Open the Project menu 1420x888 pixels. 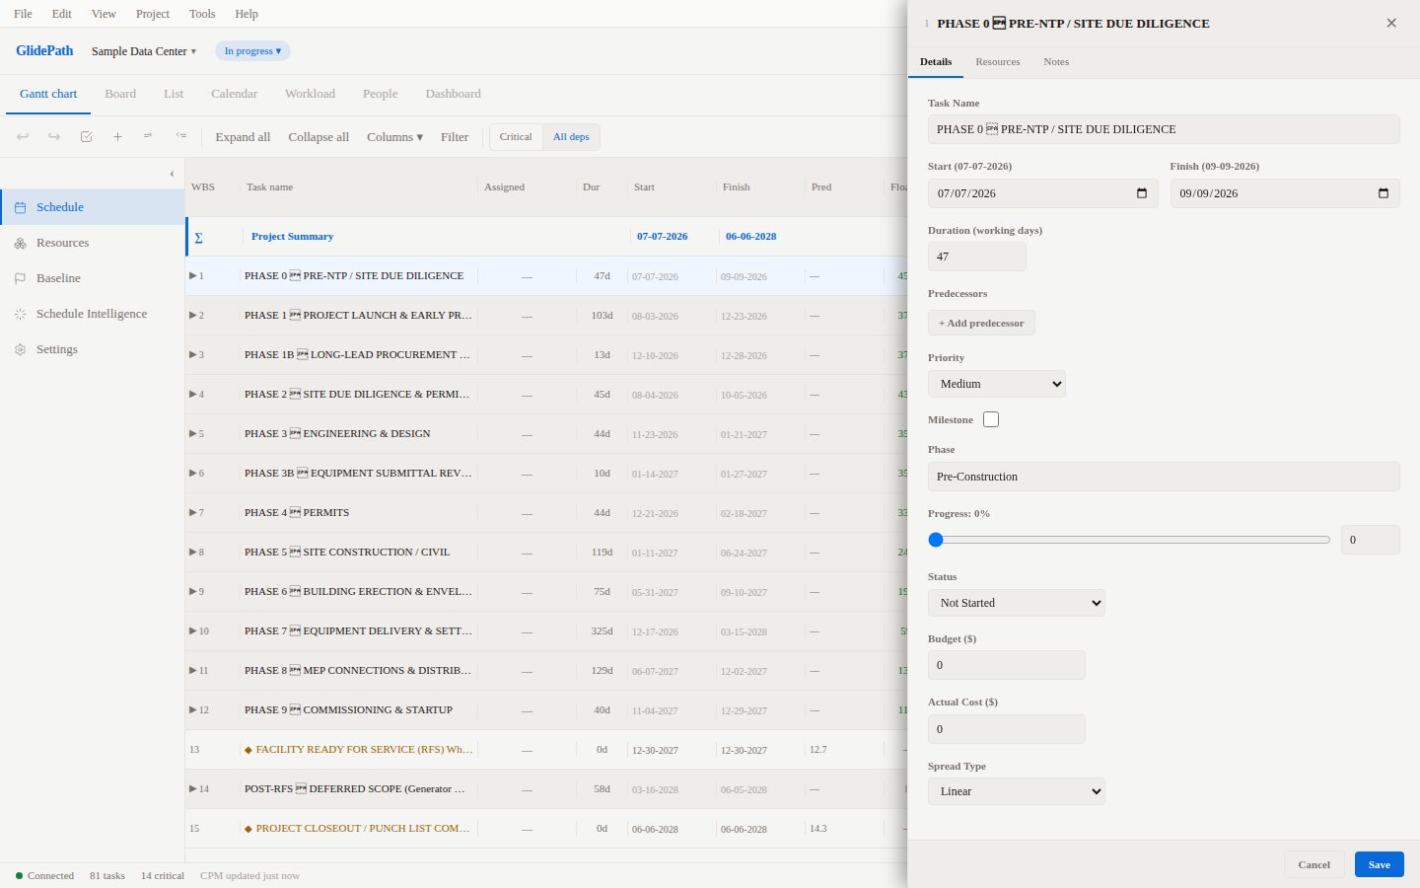coord(153,14)
